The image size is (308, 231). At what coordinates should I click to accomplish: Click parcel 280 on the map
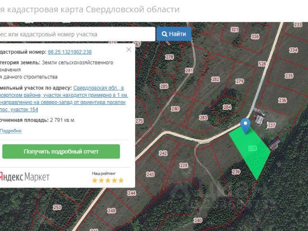pyautogui.click(x=175, y=109)
